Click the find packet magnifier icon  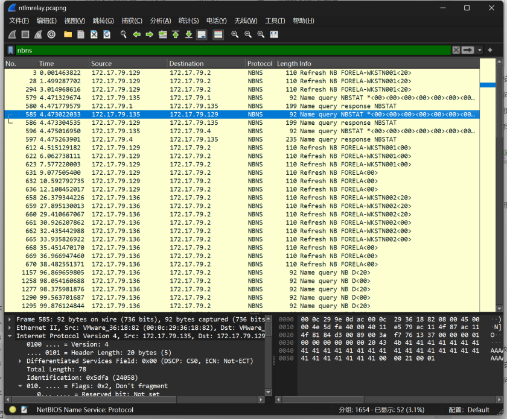pyautogui.click(x=124, y=34)
